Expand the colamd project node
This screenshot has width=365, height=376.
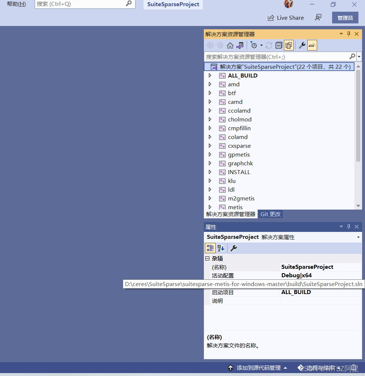[x=210, y=137]
